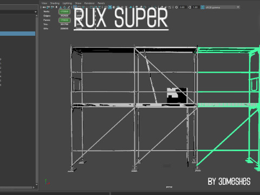The image size is (260, 195).
Task: Select the highlighted blue row in left panel
Action: [17, 34]
